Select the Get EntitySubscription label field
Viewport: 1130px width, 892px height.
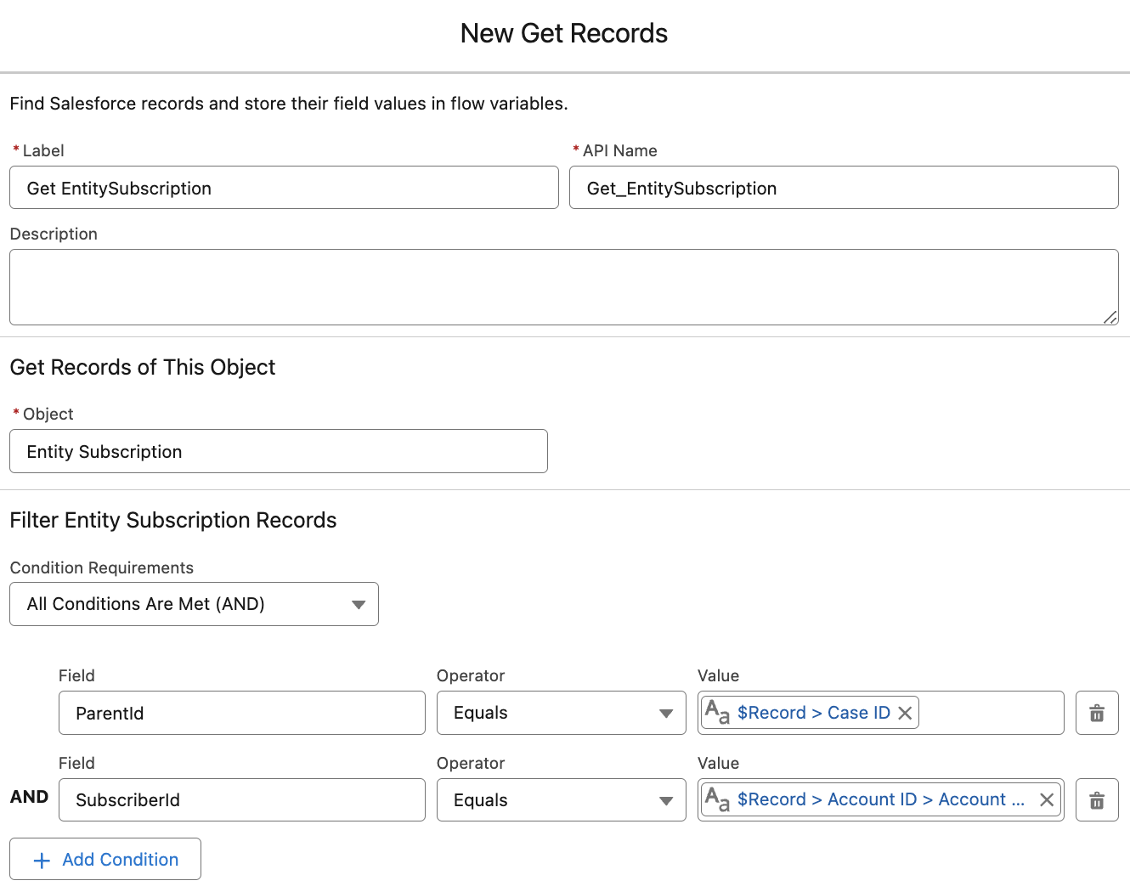(x=284, y=188)
